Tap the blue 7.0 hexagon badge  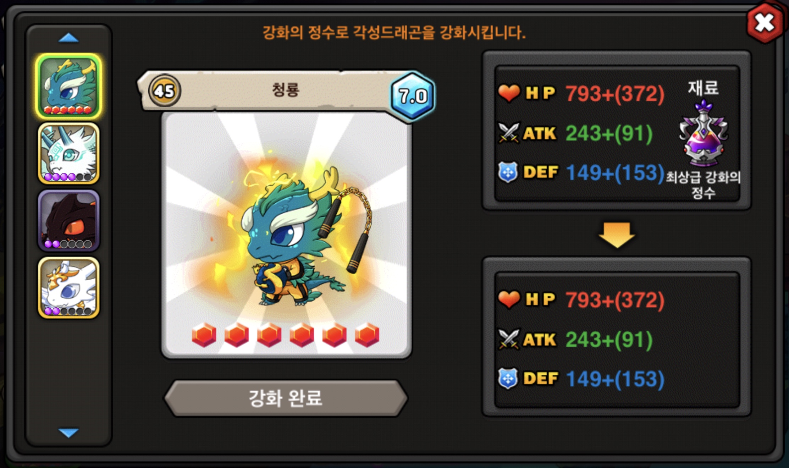point(413,96)
